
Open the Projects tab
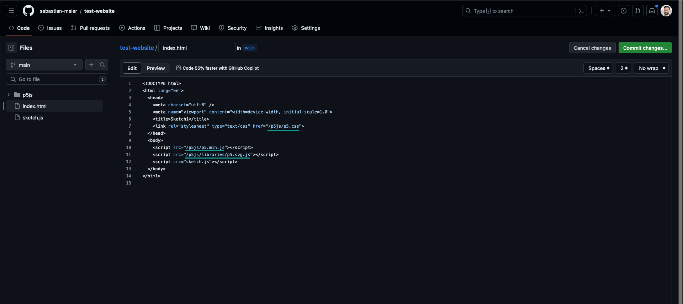tap(168, 28)
